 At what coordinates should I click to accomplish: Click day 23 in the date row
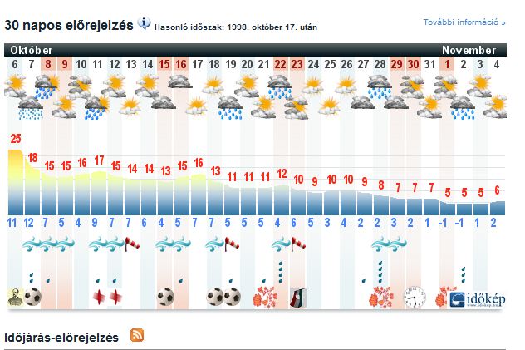297,64
